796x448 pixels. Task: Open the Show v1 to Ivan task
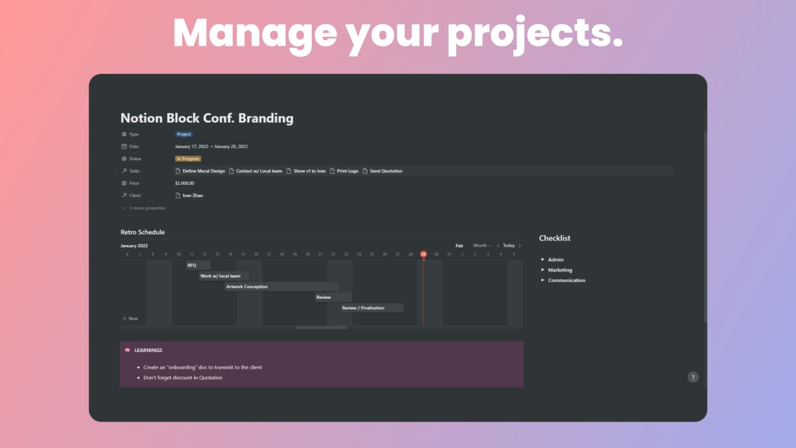[306, 170]
